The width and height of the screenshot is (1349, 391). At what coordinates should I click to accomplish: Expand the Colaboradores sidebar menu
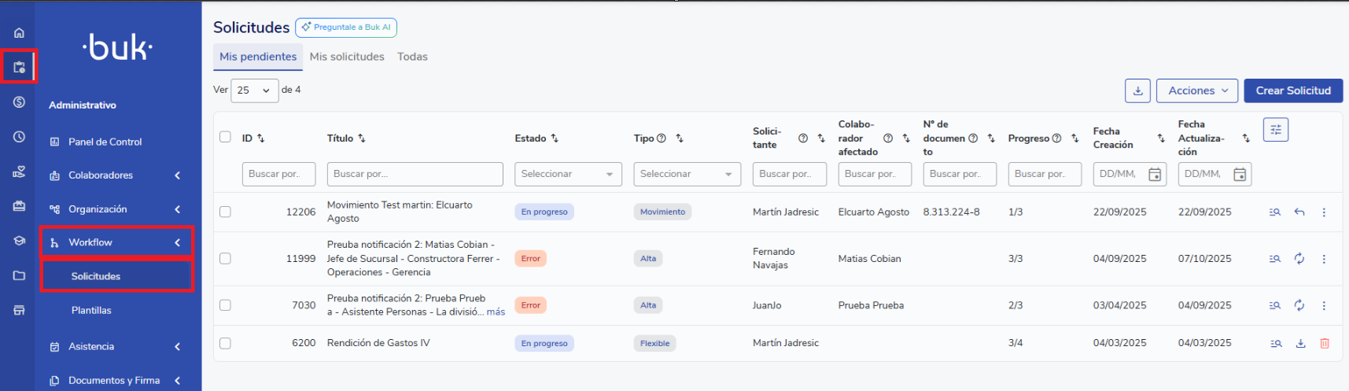click(x=116, y=175)
